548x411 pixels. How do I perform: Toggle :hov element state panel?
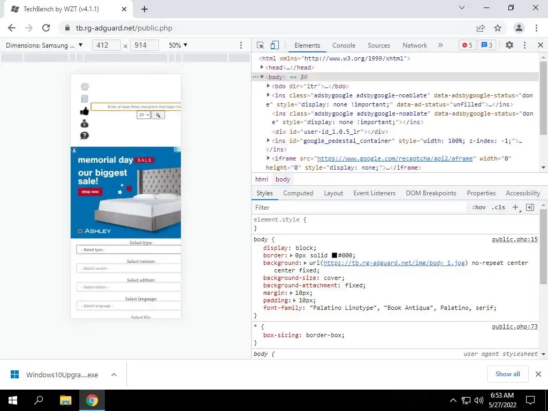coord(478,207)
